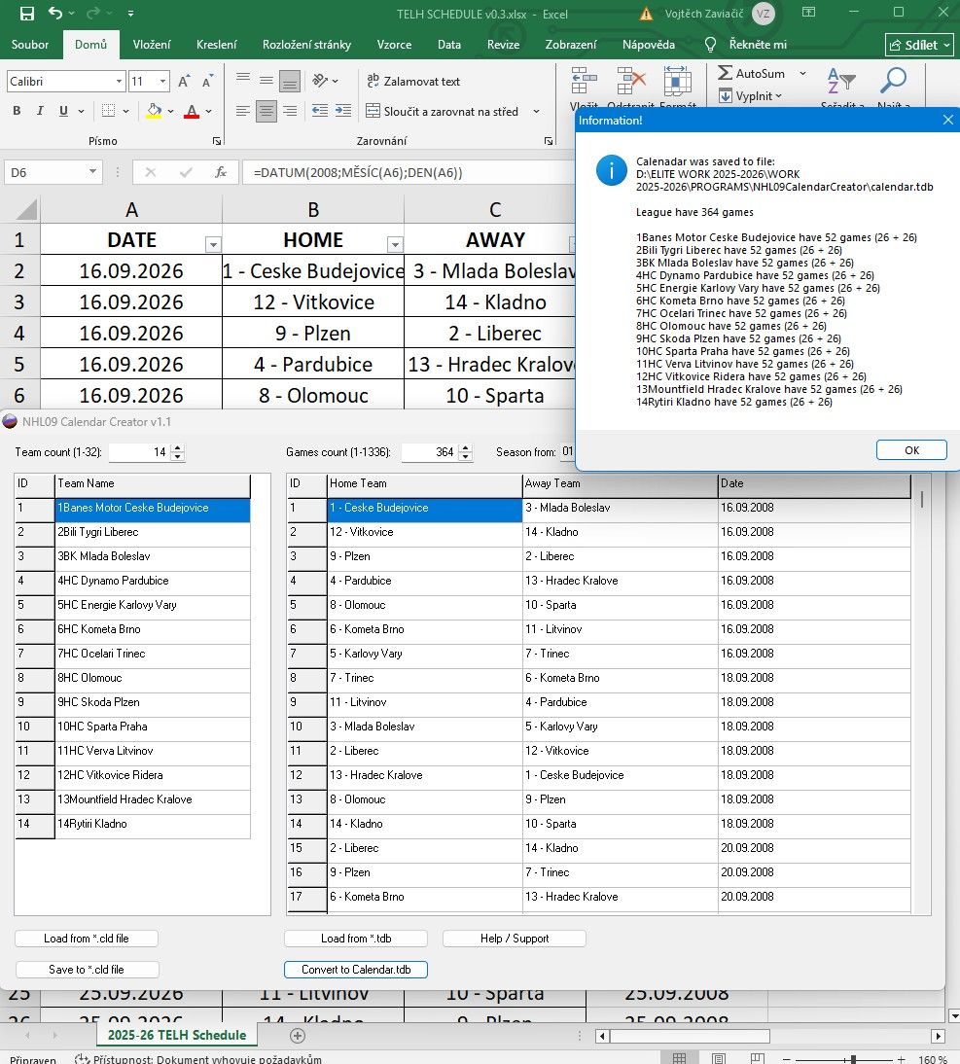
Task: Click the Undo arrow icon
Action: 55,13
